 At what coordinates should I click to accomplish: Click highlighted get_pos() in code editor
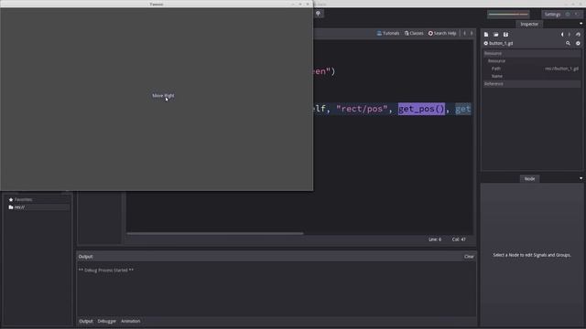(421, 109)
